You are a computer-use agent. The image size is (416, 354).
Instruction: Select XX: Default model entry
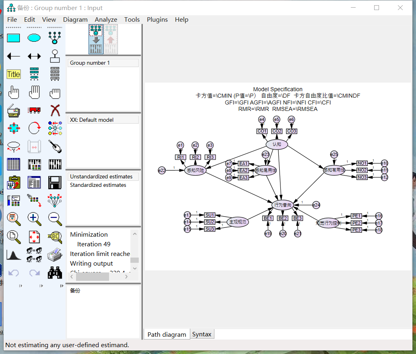point(92,120)
